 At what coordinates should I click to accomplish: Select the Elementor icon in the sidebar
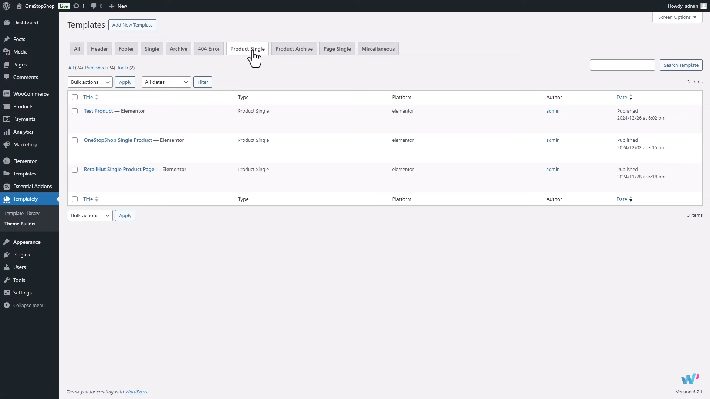tap(7, 161)
